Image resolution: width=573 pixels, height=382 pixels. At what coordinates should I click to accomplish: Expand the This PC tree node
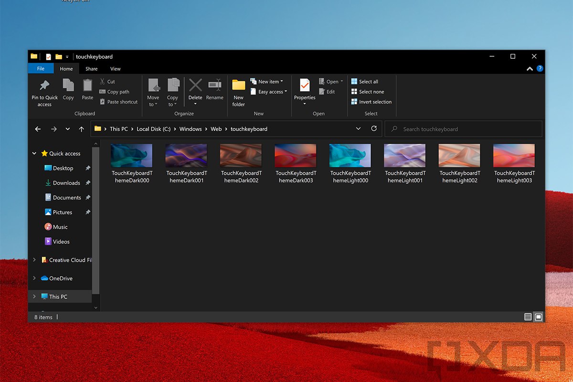tap(34, 297)
